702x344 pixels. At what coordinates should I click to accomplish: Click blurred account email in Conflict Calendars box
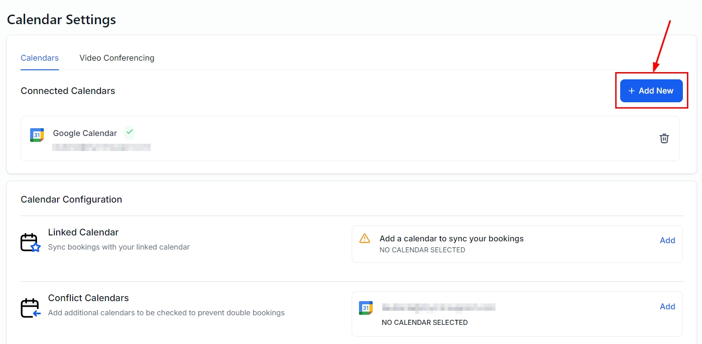pos(438,308)
